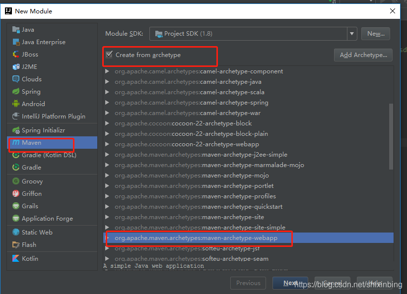The width and height of the screenshot is (407, 294).
Task: Click the Flash folder icon
Action: pos(16,245)
